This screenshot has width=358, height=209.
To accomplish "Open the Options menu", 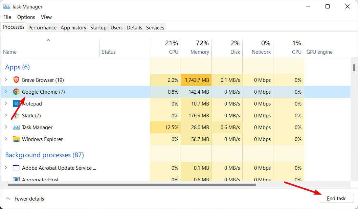I will (26, 17).
